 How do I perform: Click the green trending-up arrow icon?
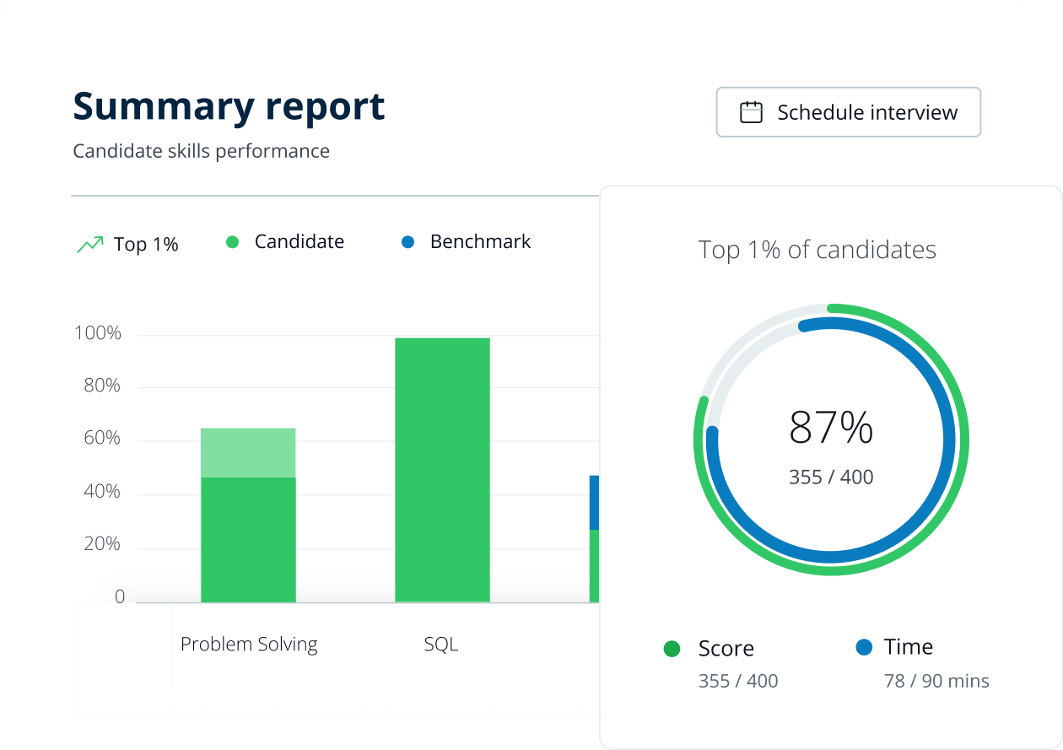click(90, 245)
